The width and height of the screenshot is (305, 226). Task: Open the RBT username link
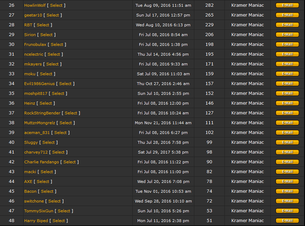coord(28,25)
